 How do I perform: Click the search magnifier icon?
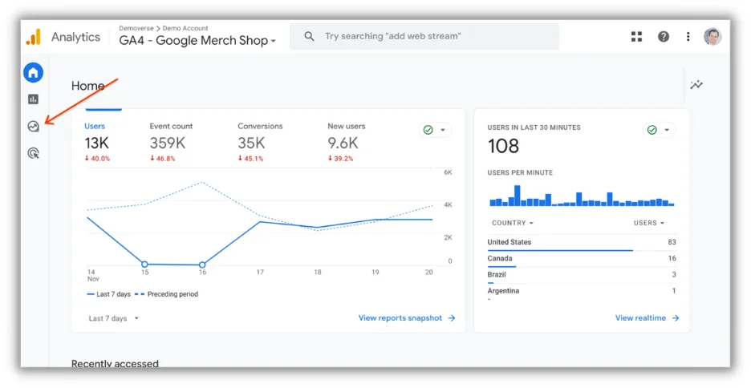click(x=310, y=36)
